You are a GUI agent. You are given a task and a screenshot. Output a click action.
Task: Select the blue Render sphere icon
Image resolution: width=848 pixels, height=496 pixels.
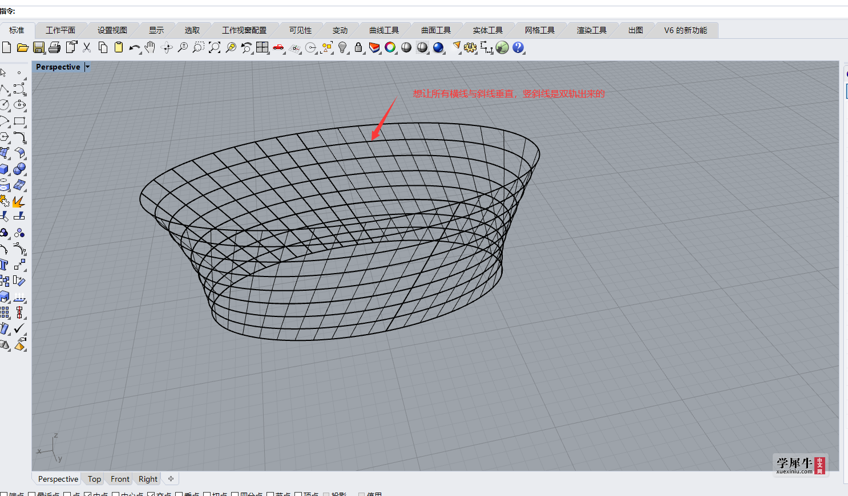click(x=438, y=47)
